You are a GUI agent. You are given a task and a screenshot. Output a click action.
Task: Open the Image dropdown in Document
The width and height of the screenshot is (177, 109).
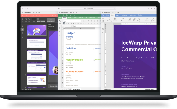[x=130, y=19]
